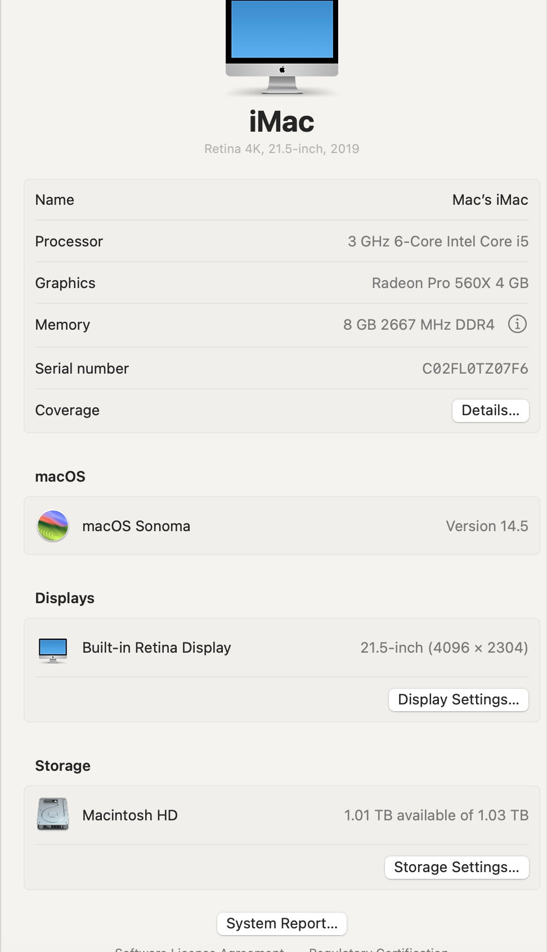Click the Built-in Retina Display monitor icon
Image resolution: width=547 pixels, height=952 pixels.
point(53,649)
